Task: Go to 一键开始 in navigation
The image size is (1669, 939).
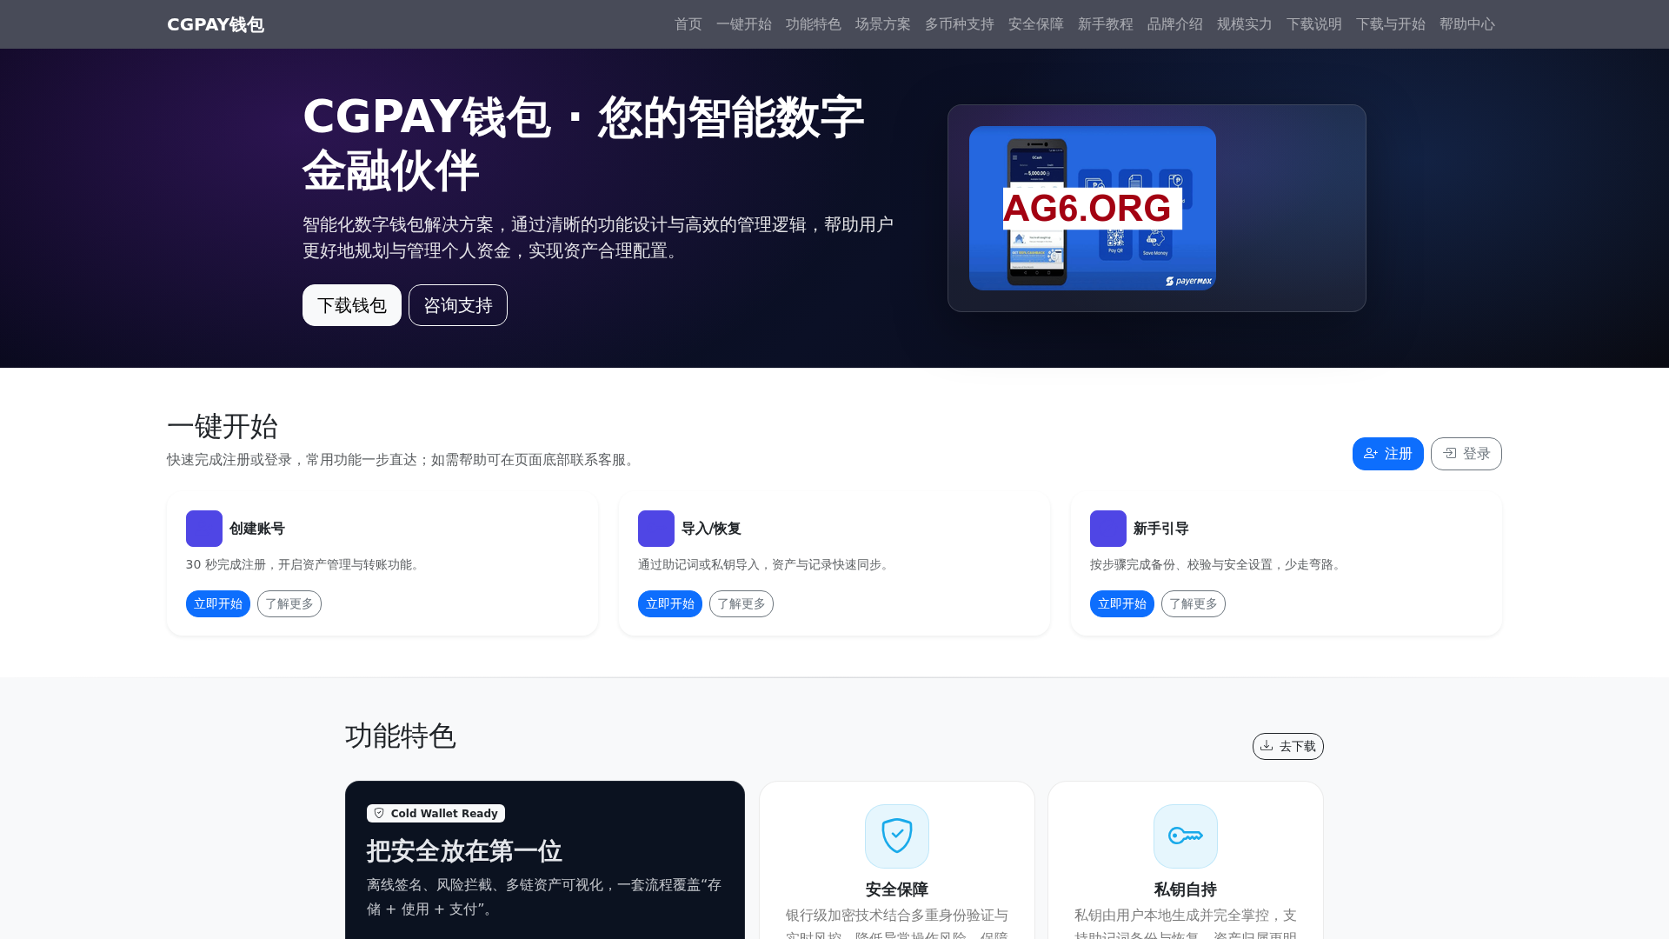Action: tap(744, 24)
